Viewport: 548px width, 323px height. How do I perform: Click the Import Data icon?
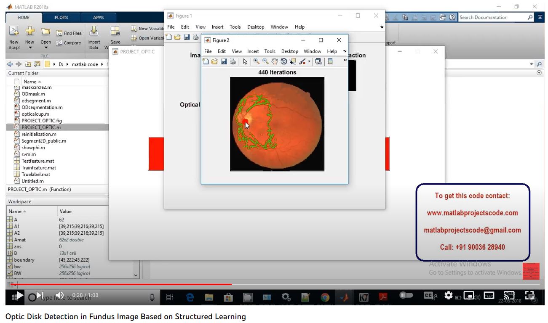94,36
